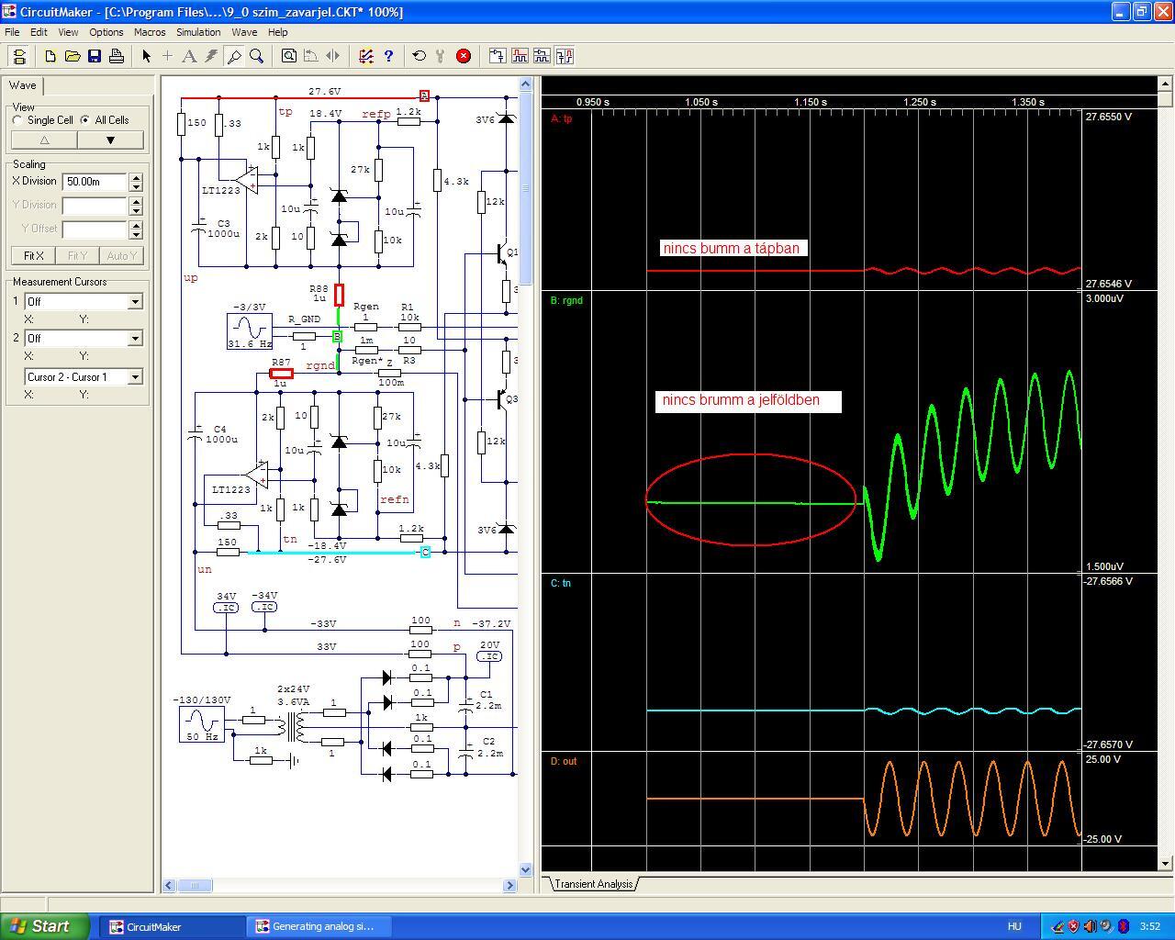Click the Waveforms icon in toolbar
Viewport: 1175px width, 940px height.
[x=520, y=56]
